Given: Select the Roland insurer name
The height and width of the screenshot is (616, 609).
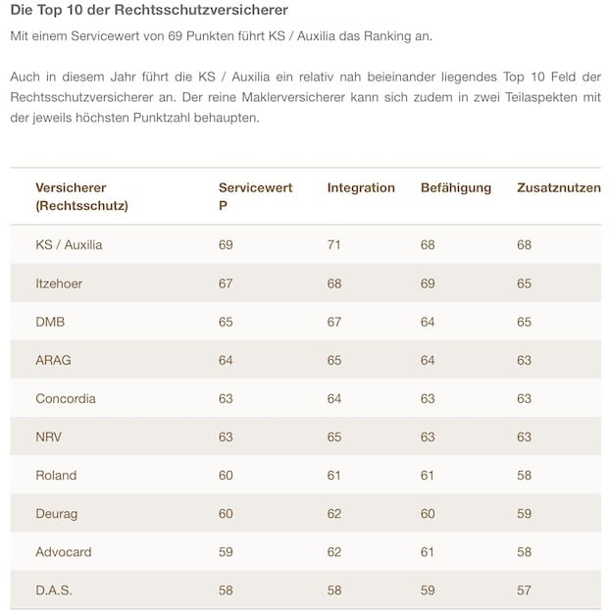Looking at the screenshot, I should [56, 475].
